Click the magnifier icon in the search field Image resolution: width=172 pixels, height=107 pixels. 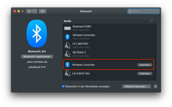(130, 11)
